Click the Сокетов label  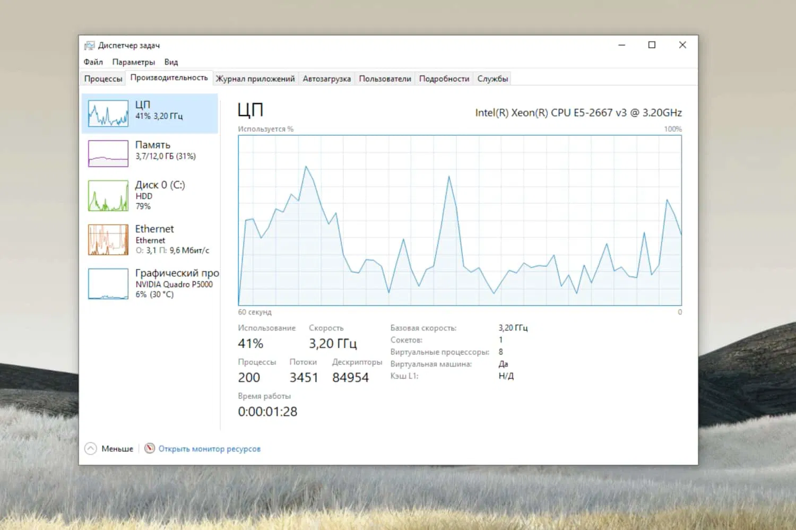(x=406, y=340)
